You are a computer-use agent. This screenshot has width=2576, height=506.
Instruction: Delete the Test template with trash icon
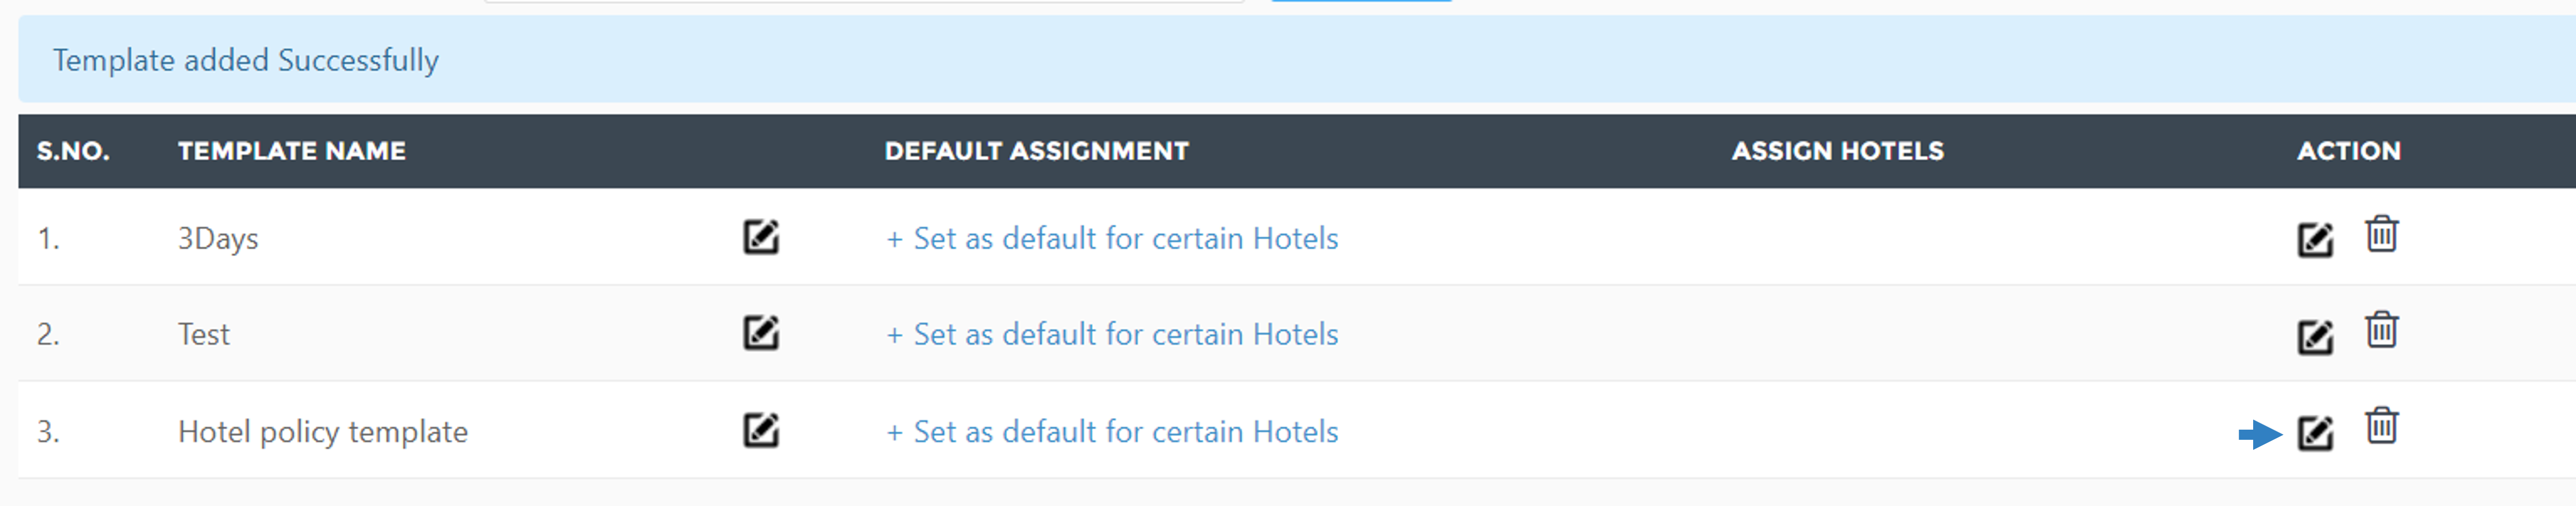point(2382,330)
